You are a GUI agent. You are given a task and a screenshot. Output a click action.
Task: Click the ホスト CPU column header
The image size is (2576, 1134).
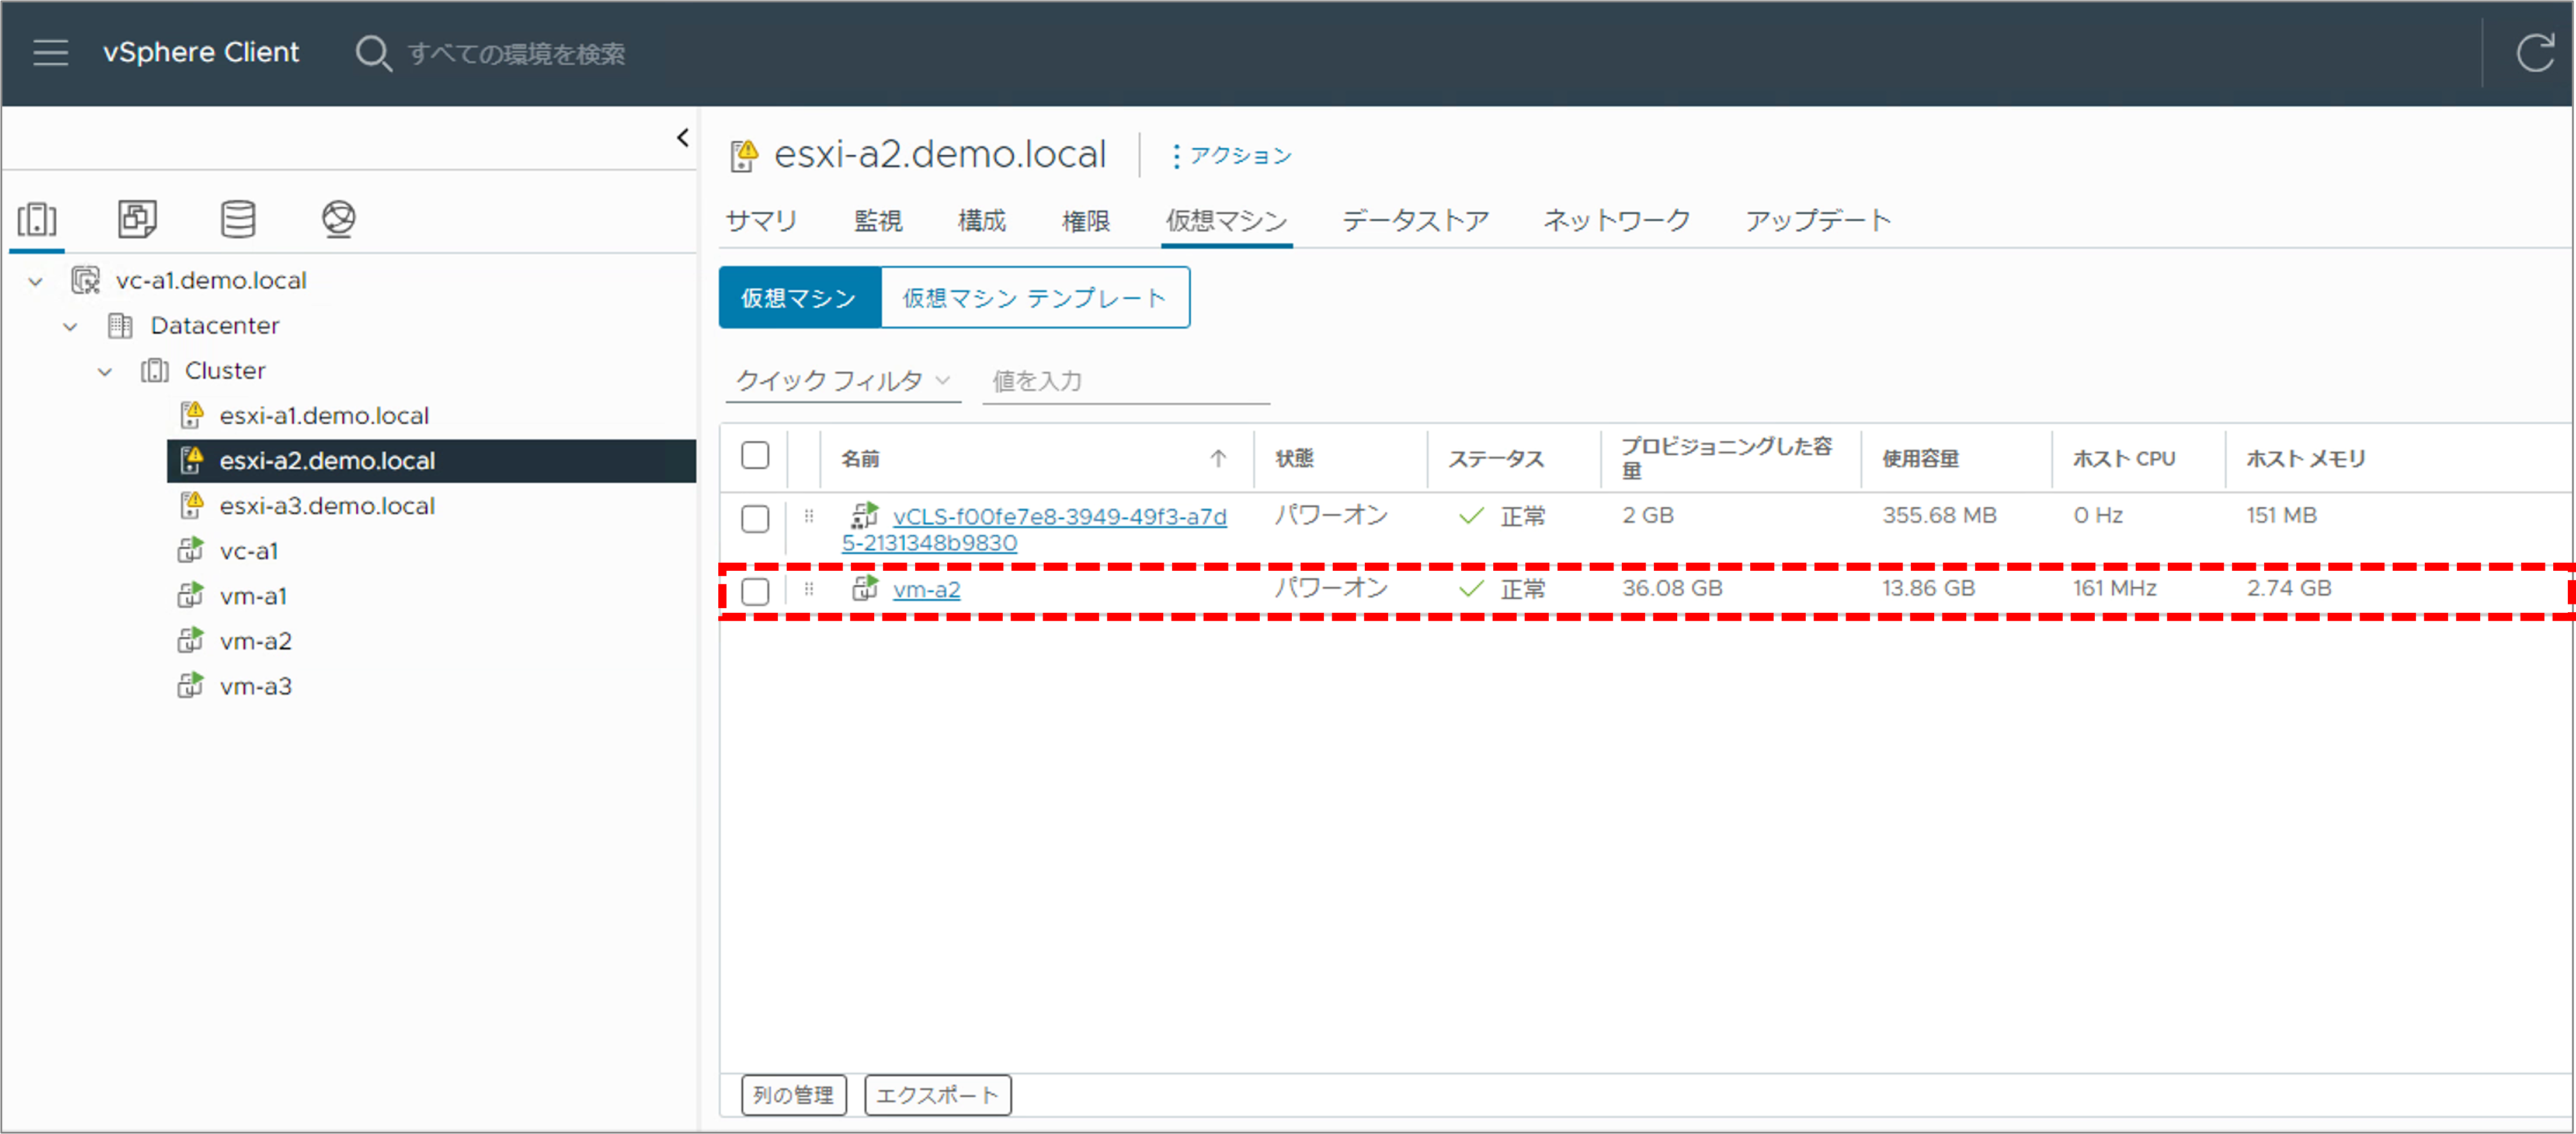click(x=2123, y=459)
